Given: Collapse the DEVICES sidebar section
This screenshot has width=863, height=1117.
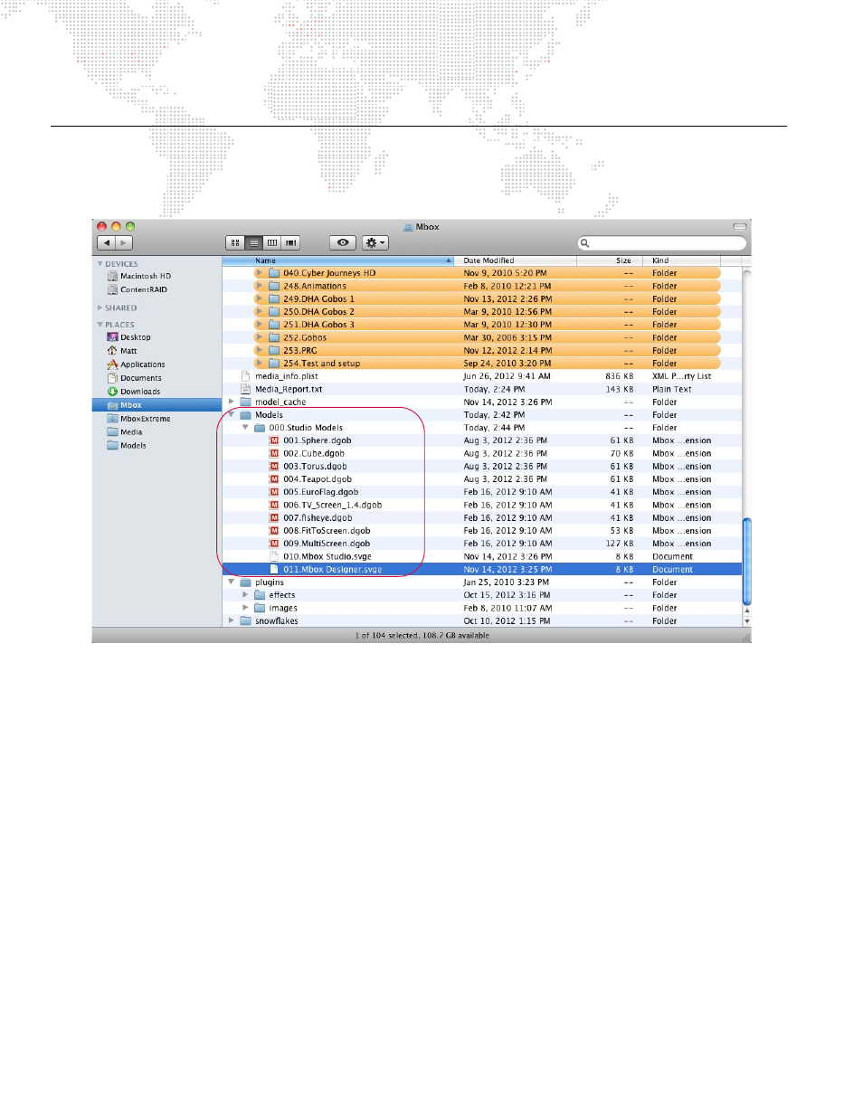Looking at the screenshot, I should pos(100,264).
